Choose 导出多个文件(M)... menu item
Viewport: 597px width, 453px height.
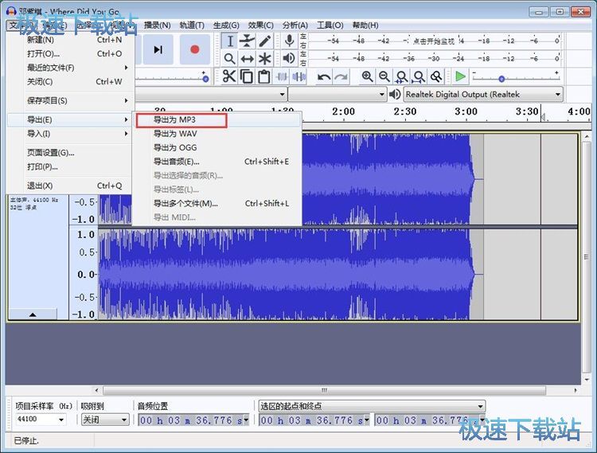click(217, 203)
